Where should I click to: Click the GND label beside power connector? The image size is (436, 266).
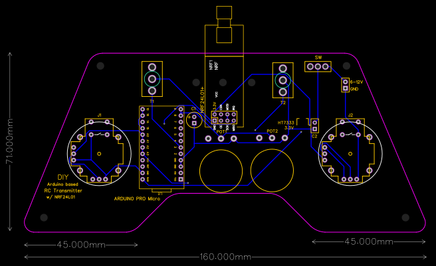point(354,89)
